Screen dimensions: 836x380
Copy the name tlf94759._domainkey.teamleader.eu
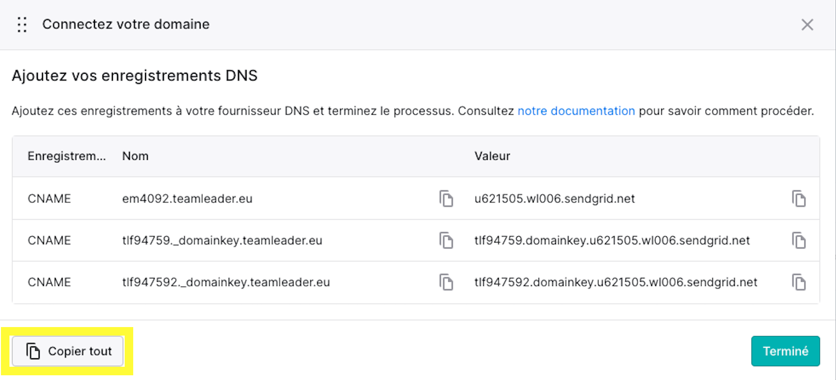(446, 240)
